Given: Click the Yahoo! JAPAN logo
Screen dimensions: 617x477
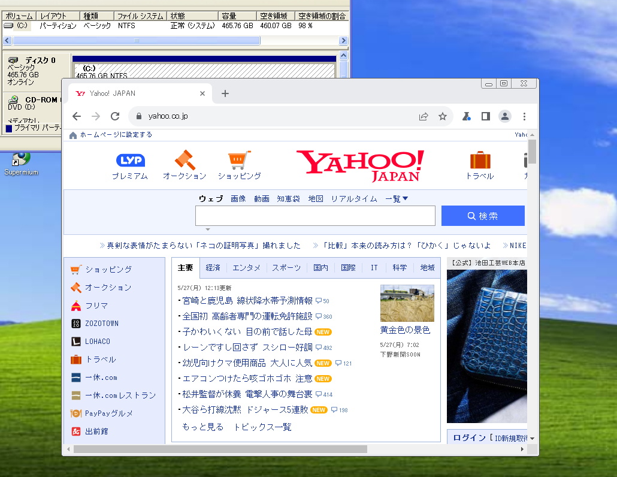Looking at the screenshot, I should pyautogui.click(x=360, y=165).
